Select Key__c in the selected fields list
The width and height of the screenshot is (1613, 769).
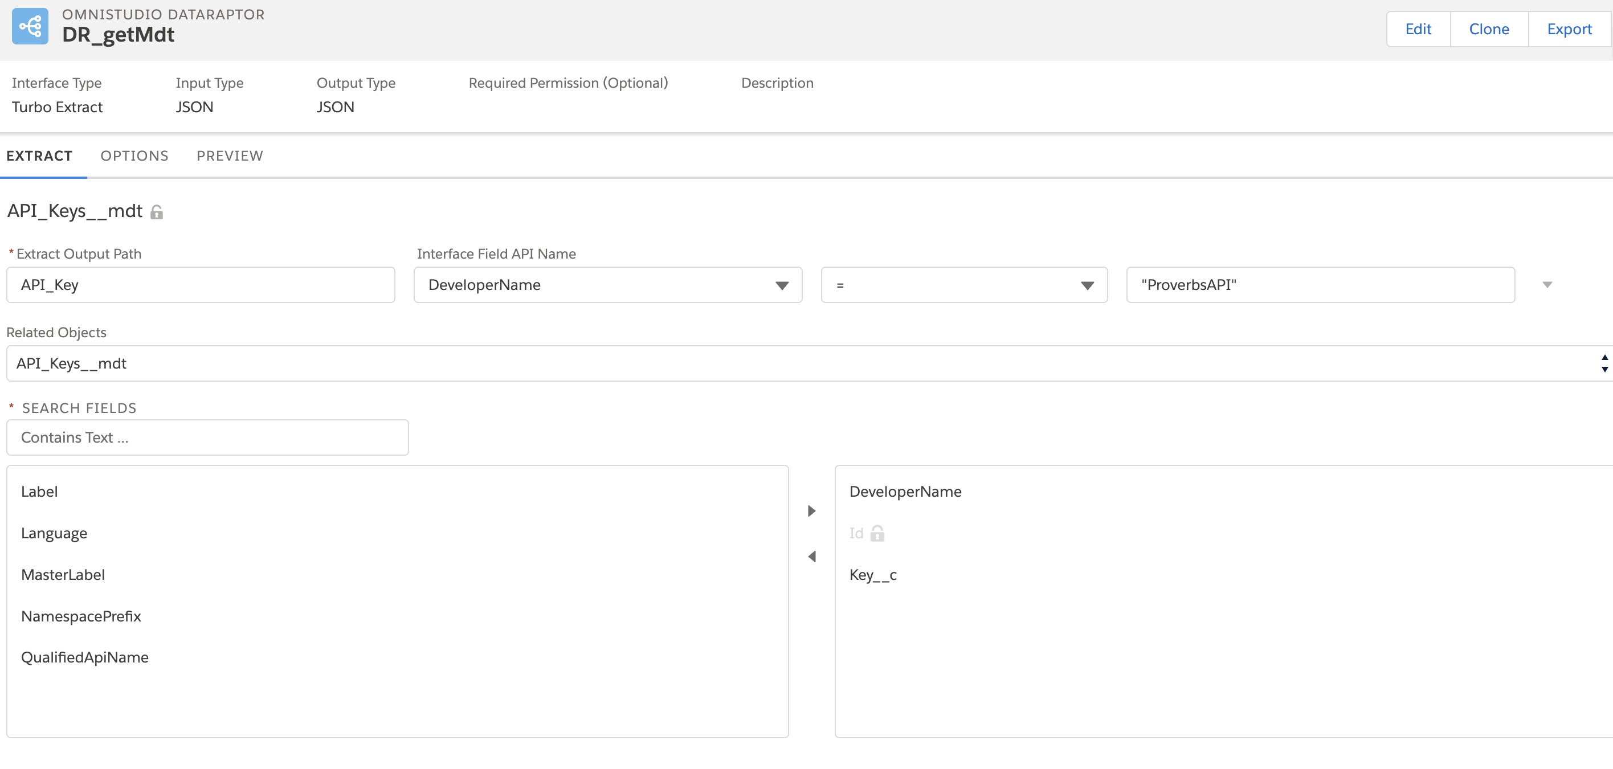pos(872,575)
